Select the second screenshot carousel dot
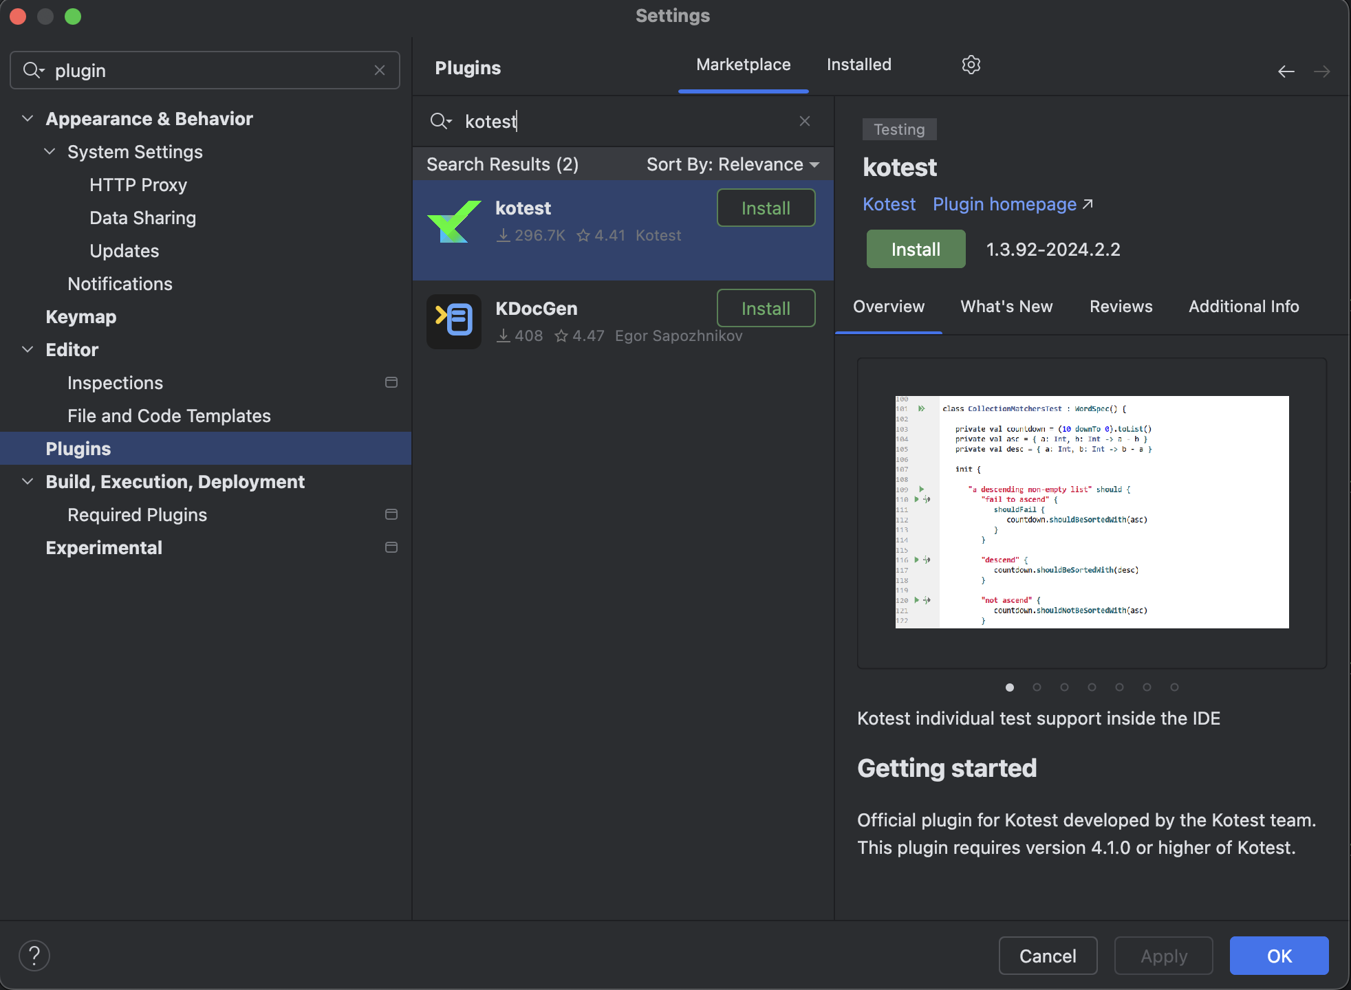The image size is (1351, 990). [x=1037, y=687]
